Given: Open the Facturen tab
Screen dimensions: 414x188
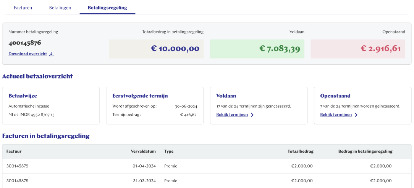Looking at the screenshot, I should 23,8.
